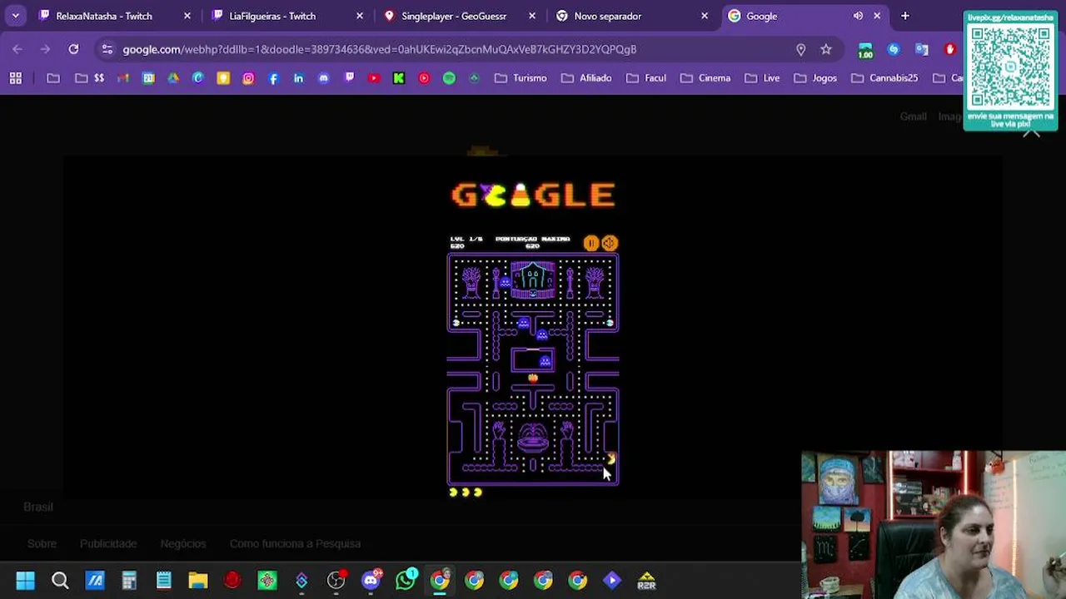
Task: Go back to previous page
Action: coord(17,49)
